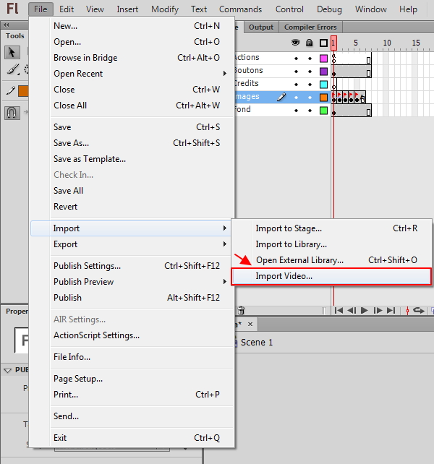
Task: Click the cyan outline swatch of Credits layer
Action: 323,85
